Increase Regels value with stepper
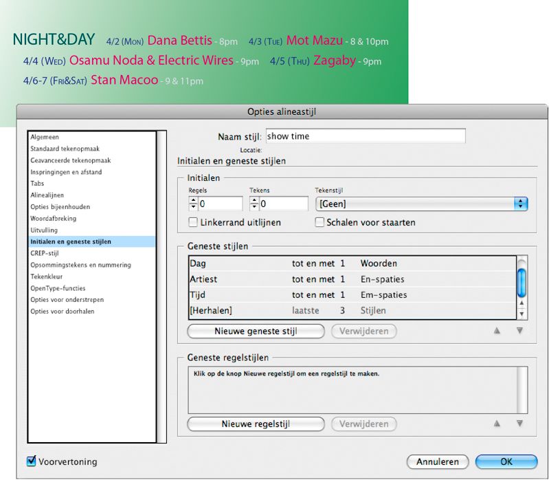The height and width of the screenshot is (480, 549). [193, 200]
